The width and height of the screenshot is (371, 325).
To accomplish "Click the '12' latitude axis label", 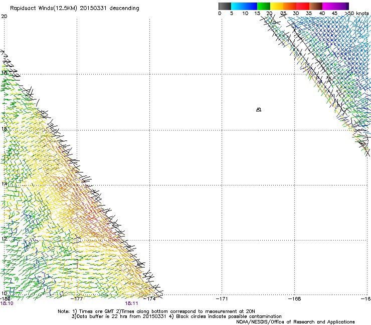I will tap(4, 238).
